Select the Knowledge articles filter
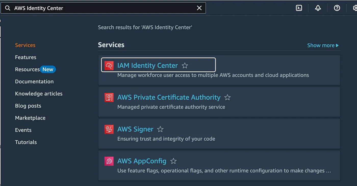Viewport: 357px width, 186px height. (x=39, y=94)
